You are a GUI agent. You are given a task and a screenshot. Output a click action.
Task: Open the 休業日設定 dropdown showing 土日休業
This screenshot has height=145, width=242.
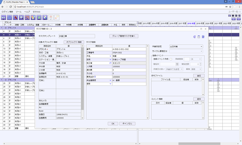click(x=186, y=47)
